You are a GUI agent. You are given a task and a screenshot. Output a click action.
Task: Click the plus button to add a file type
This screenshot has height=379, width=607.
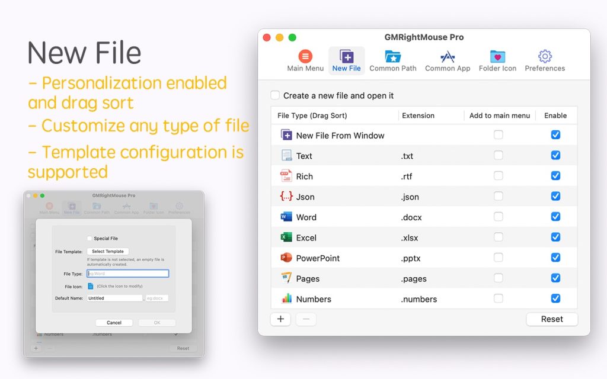(280, 319)
